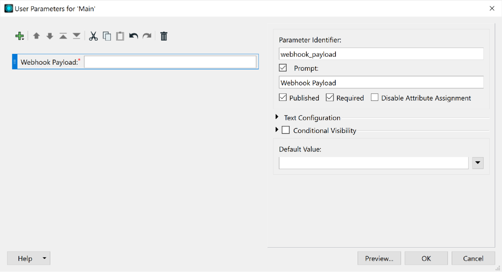This screenshot has height=272, width=502.
Task: Open the Help dropdown menu
Action: coord(44,258)
